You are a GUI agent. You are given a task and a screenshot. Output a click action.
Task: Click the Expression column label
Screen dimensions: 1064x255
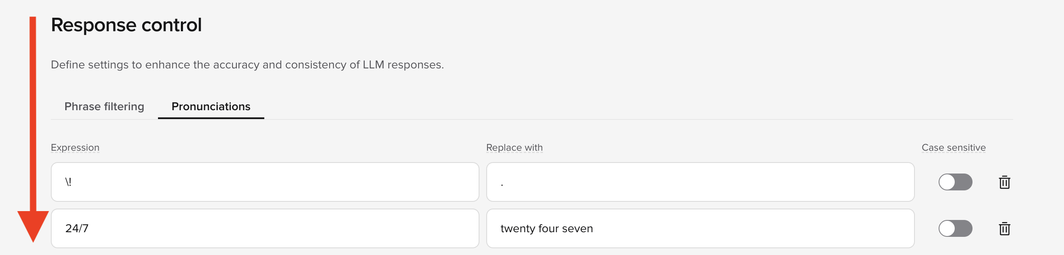tap(75, 148)
